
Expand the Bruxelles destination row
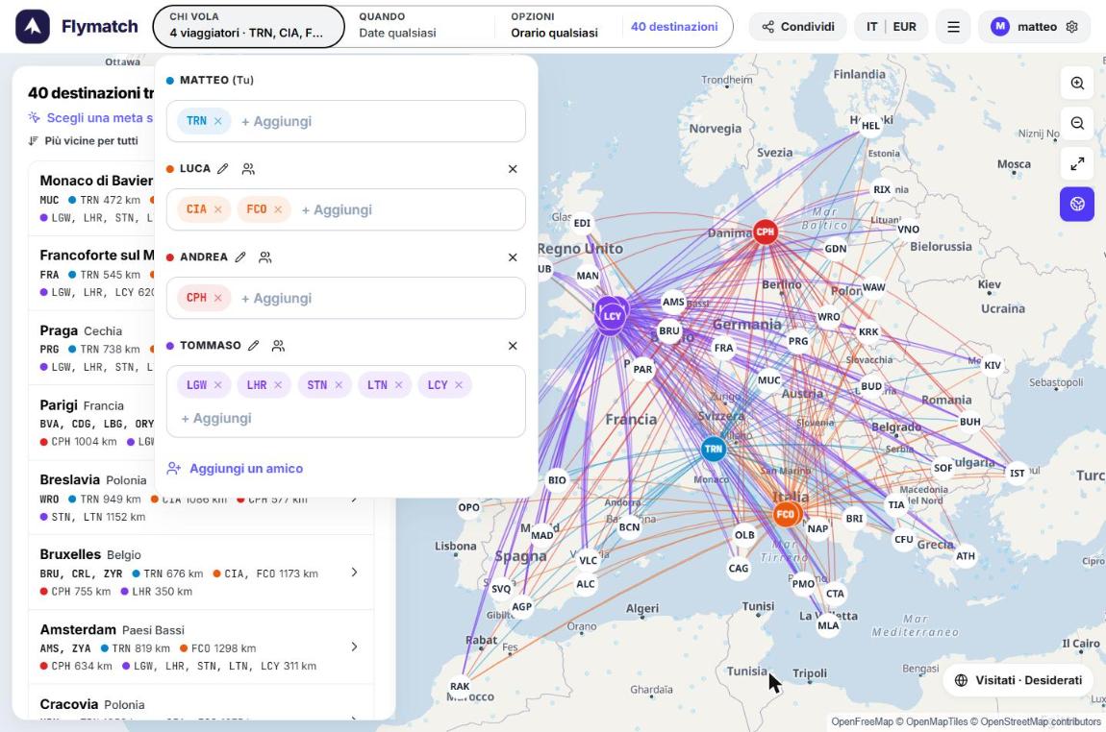tap(201, 573)
